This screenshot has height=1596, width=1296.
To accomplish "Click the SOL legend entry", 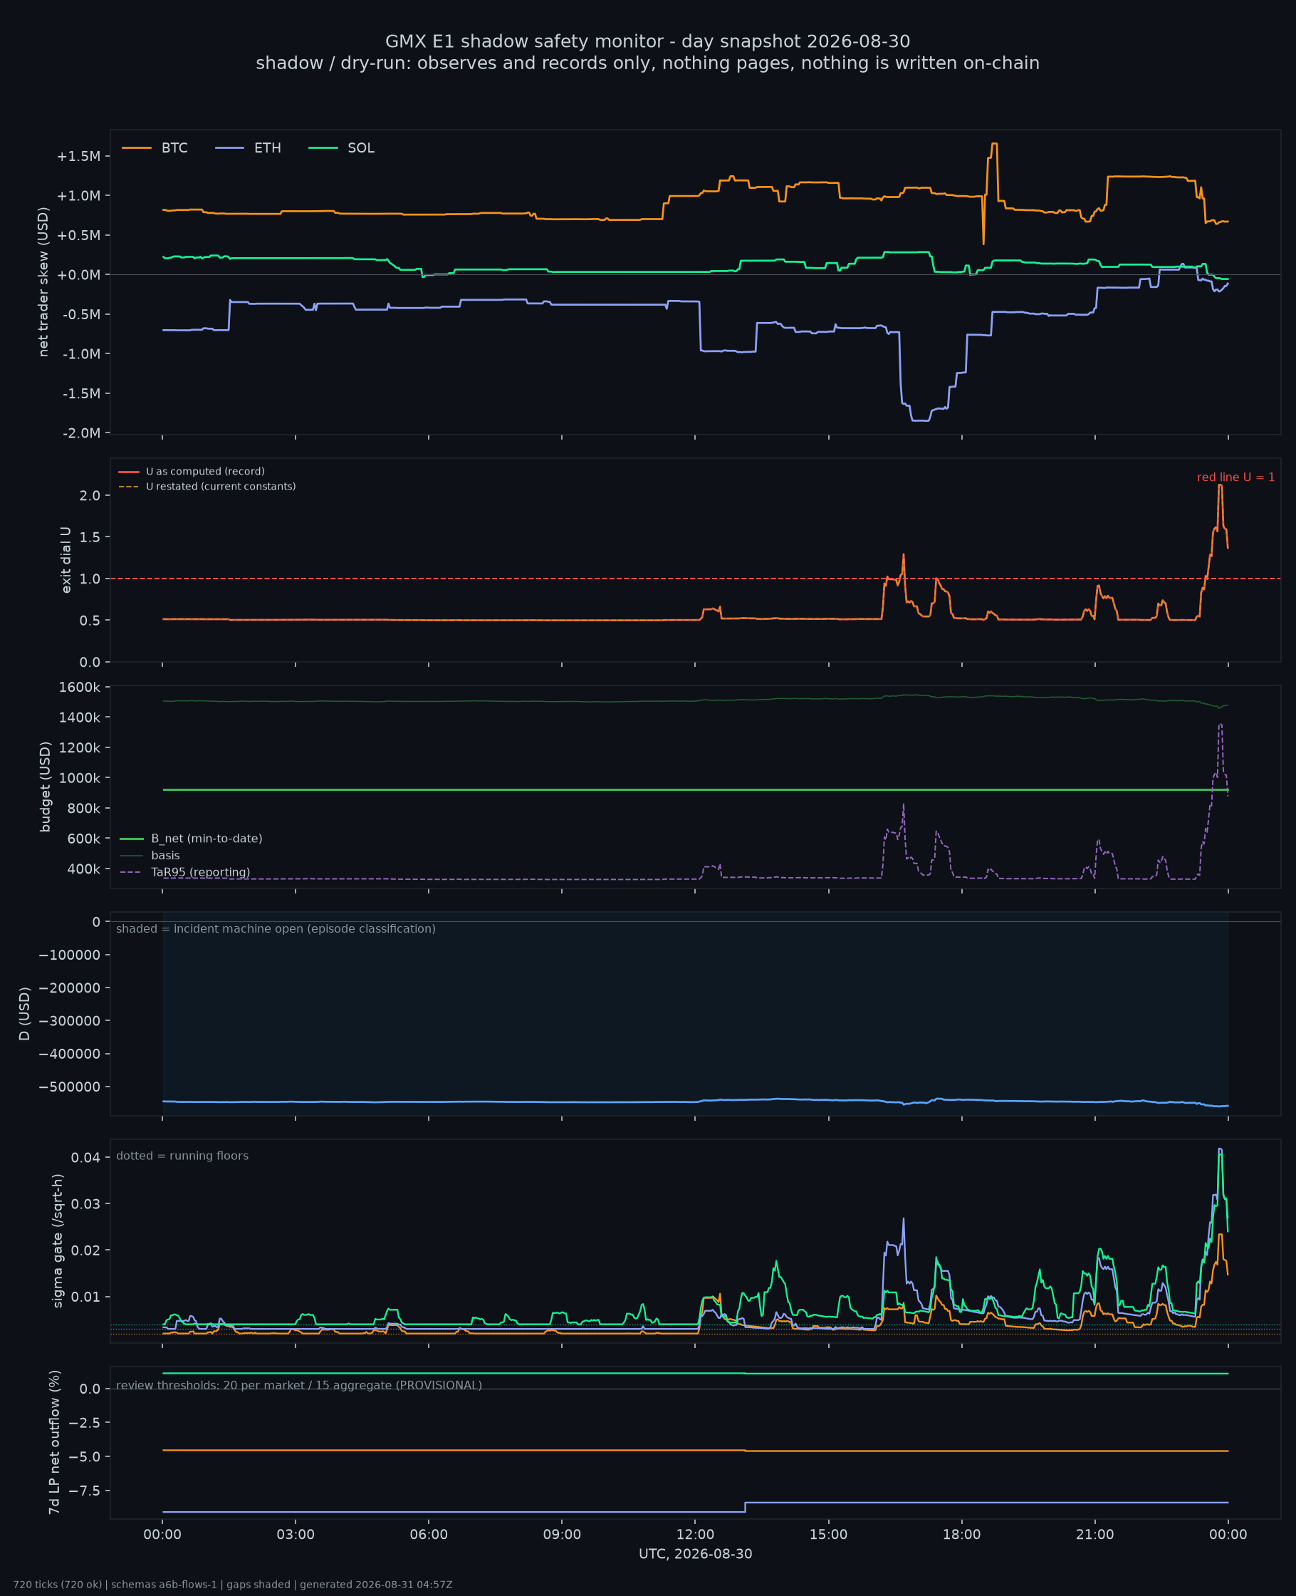I will pos(341,148).
